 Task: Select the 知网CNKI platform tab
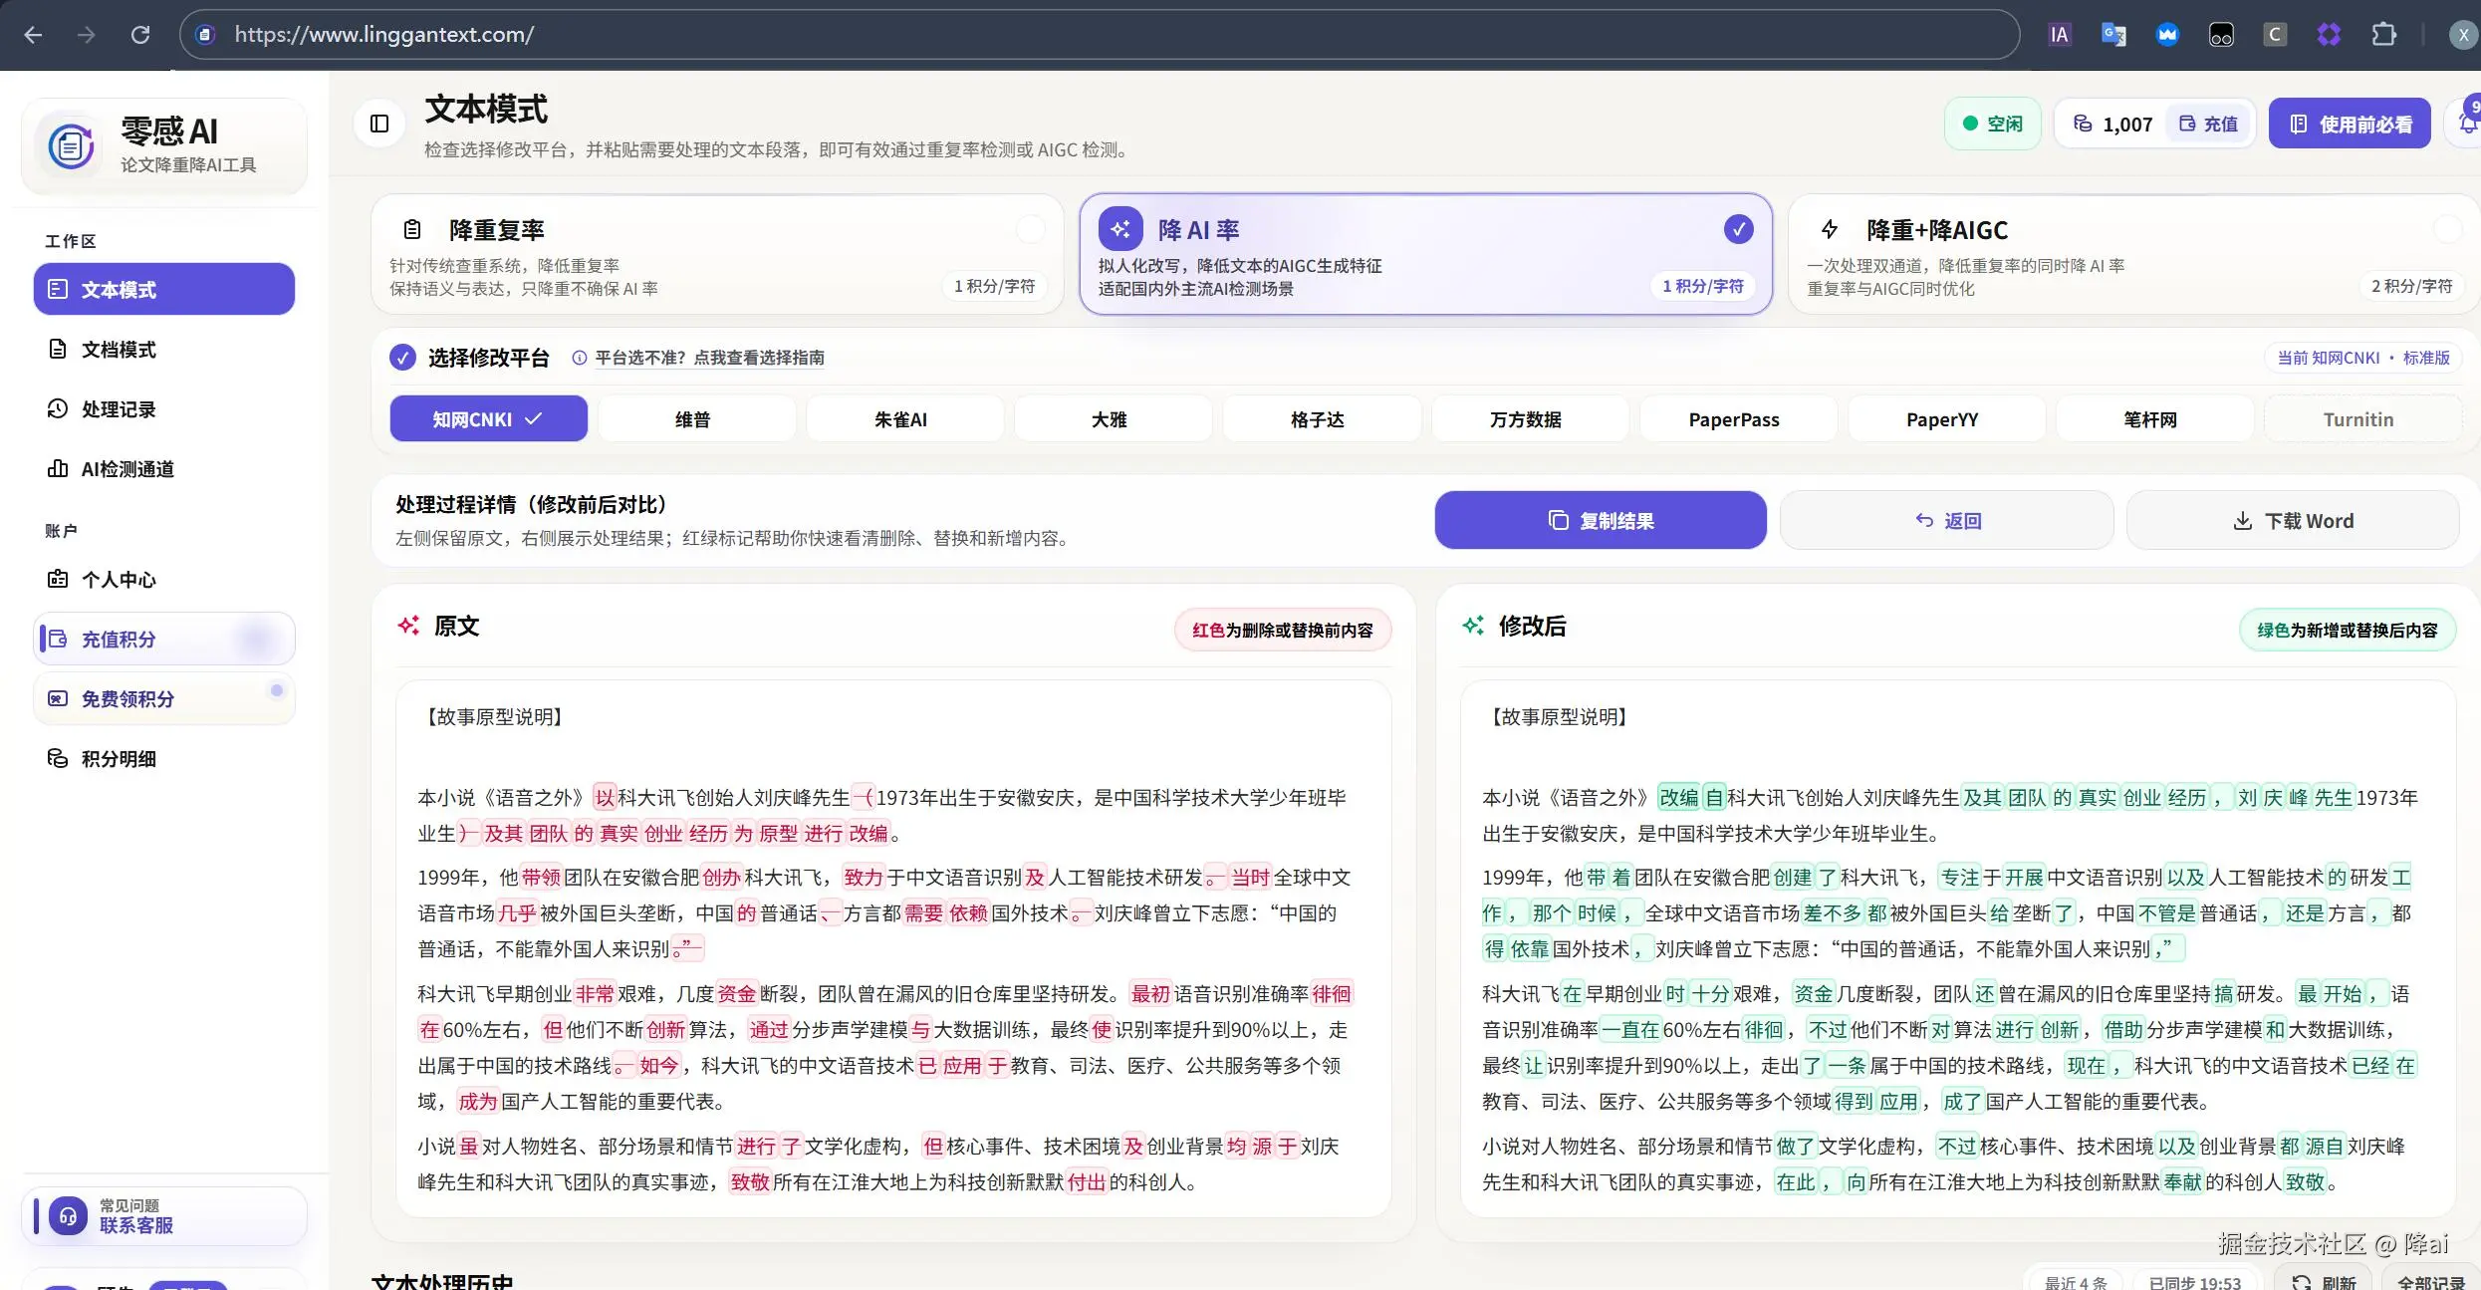pos(488,419)
